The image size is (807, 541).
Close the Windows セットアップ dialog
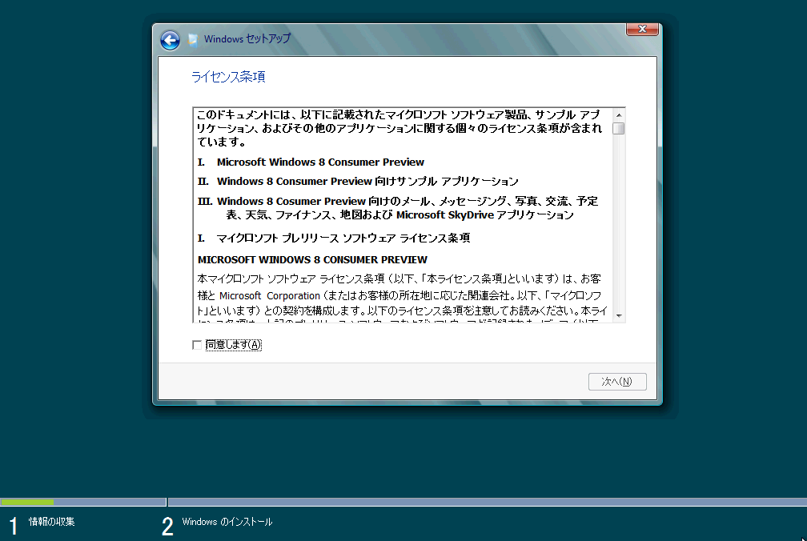point(642,30)
